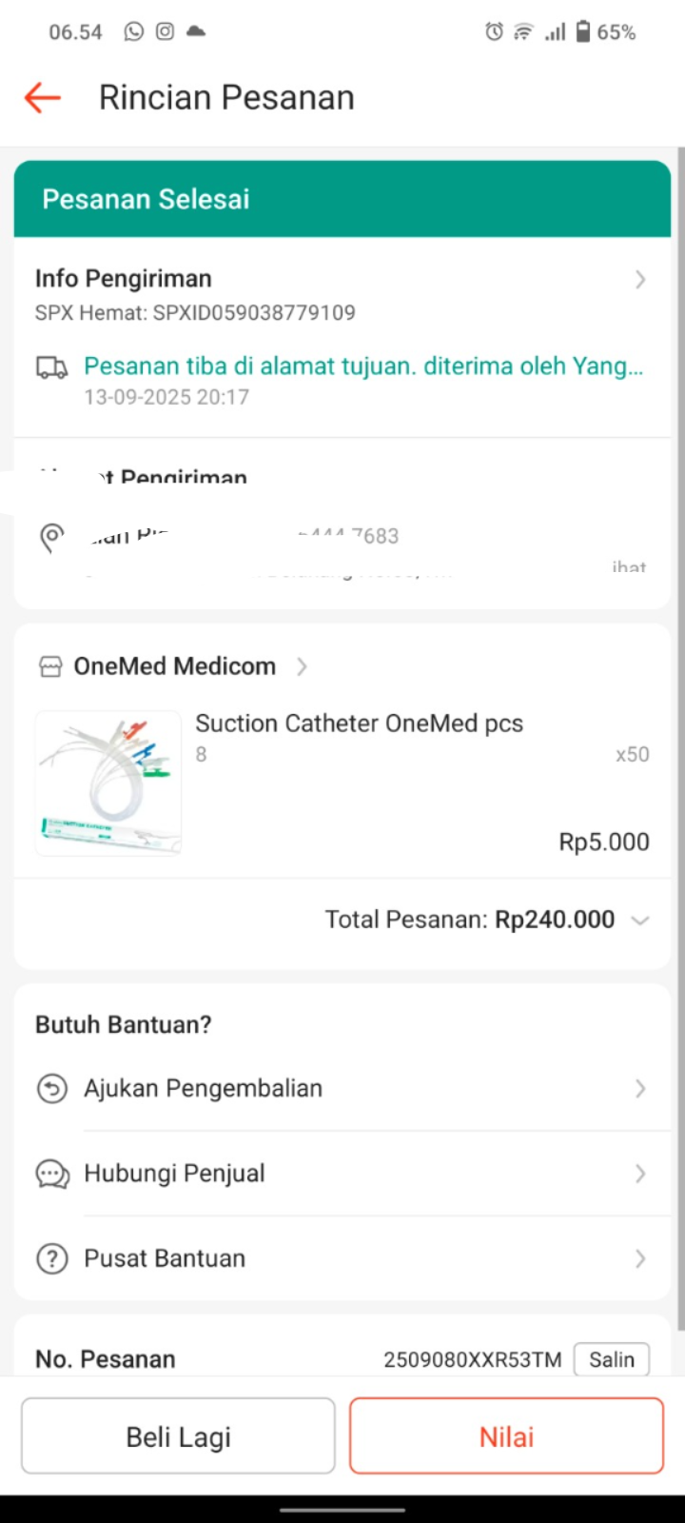The image size is (685, 1523).
Task: Open Ajukan Pengembalian chevron arrow
Action: pyautogui.click(x=640, y=1089)
